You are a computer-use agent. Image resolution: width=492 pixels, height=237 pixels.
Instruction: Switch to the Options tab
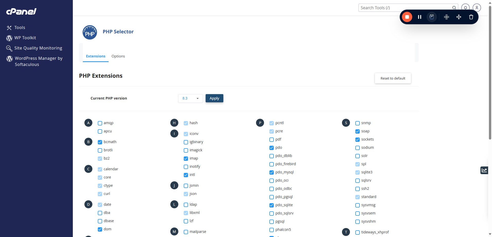118,56
